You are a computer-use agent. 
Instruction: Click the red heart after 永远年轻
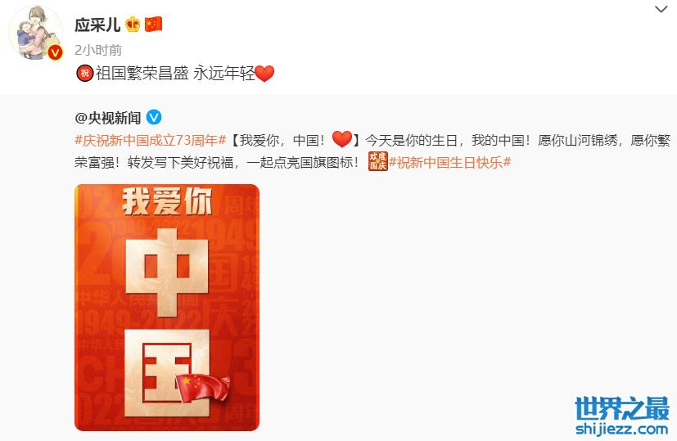[x=264, y=74]
